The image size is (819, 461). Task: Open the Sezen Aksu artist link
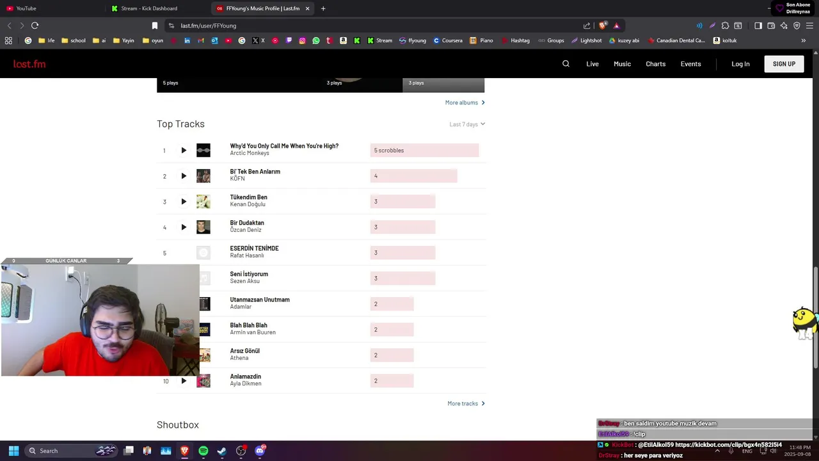[244, 281]
